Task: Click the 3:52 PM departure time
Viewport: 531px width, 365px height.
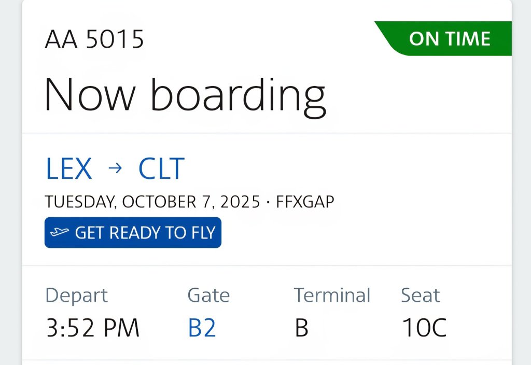Action: pos(92,328)
